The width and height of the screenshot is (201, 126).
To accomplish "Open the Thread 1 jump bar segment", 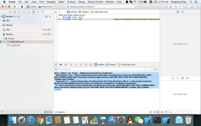I will (x=84, y=12).
